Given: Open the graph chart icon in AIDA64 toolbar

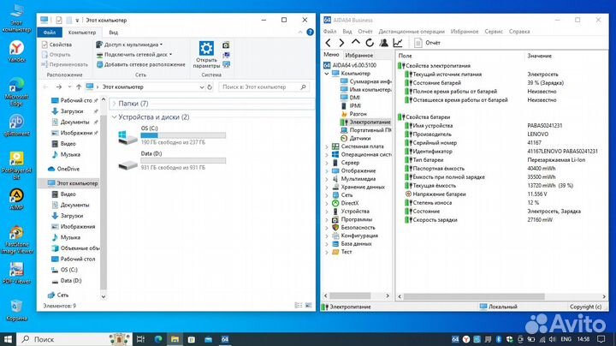Looking at the screenshot, I should (398, 42).
